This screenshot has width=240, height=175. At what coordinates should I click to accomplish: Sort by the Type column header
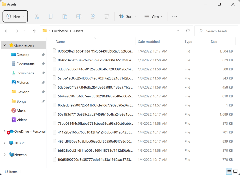pyautogui.click(x=188, y=42)
